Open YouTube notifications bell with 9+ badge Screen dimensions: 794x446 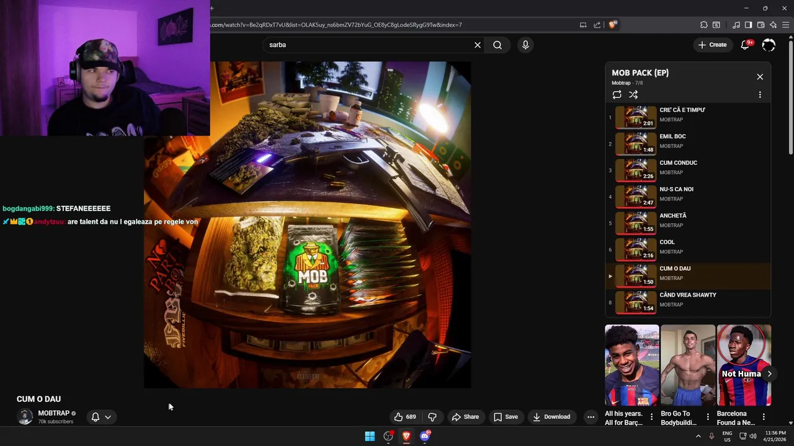[746, 45]
